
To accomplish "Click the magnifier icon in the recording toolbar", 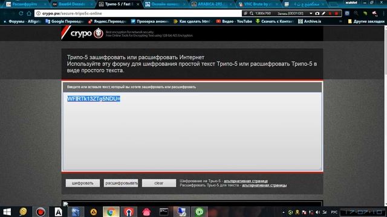I will 252,13.
